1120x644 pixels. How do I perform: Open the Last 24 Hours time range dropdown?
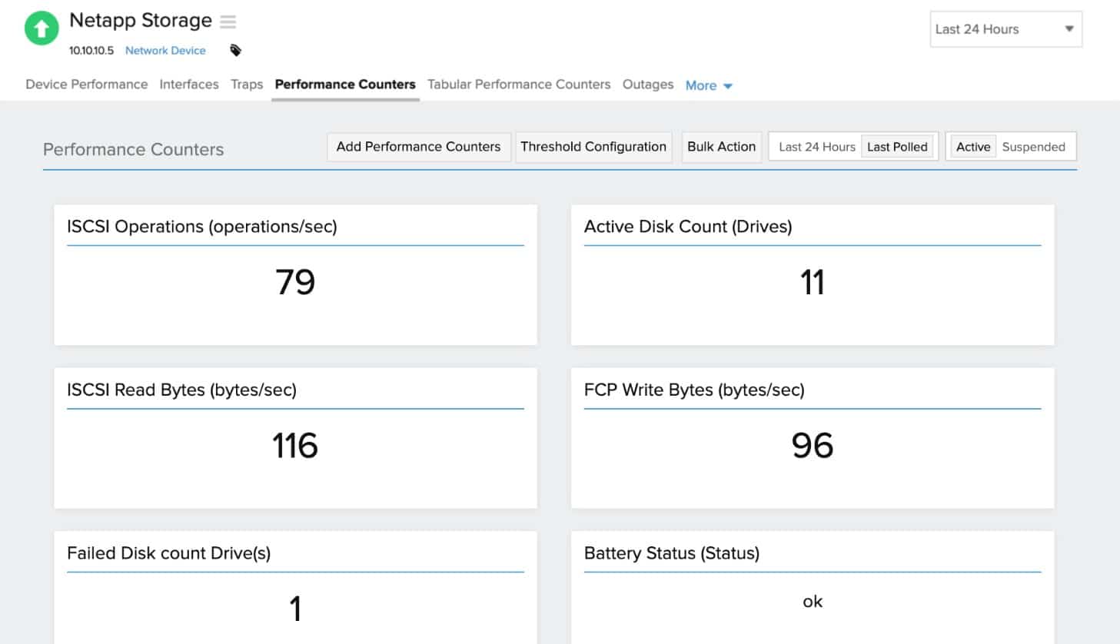1005,29
